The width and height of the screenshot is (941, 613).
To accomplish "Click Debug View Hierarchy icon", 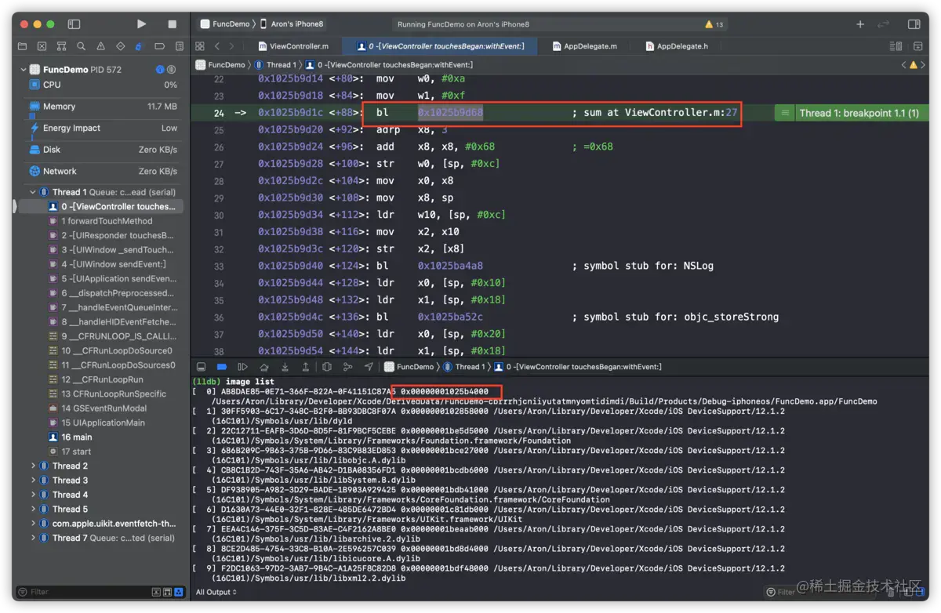I will pos(327,367).
